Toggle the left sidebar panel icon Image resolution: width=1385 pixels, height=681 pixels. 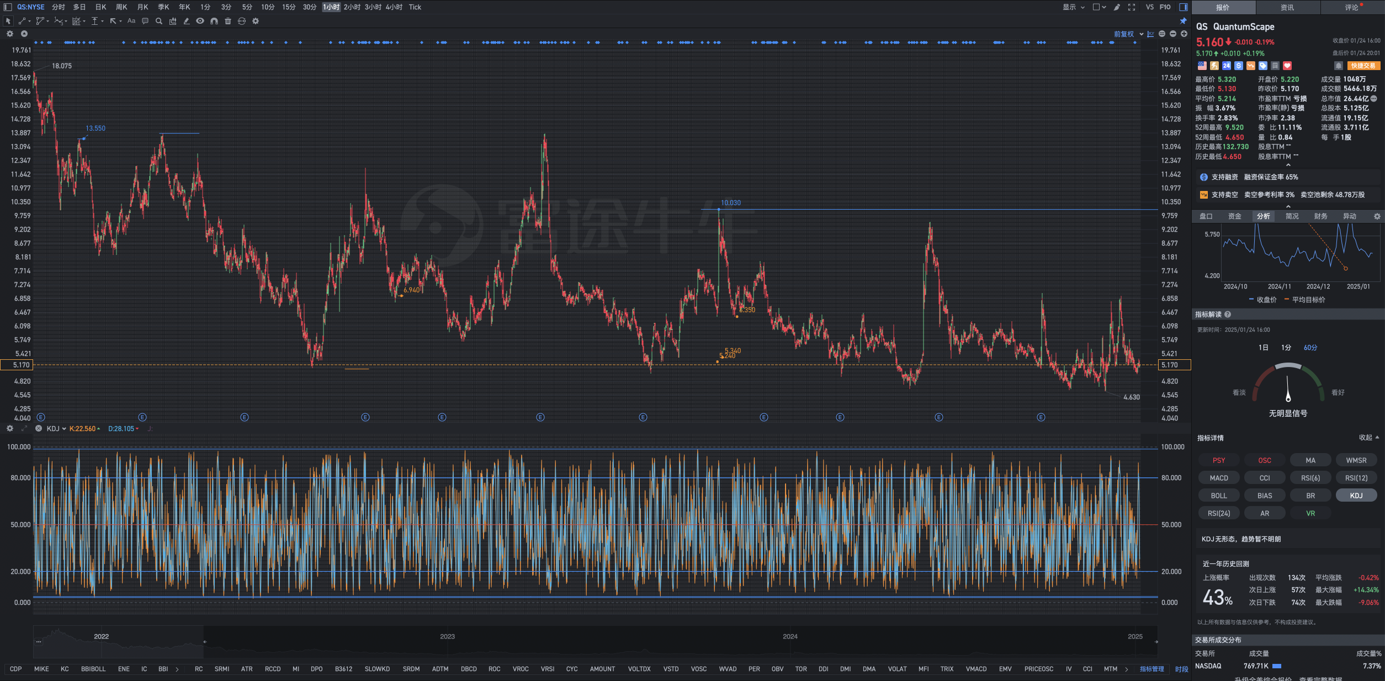(8, 7)
